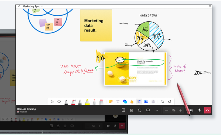Undo the last whiteboard action
This screenshot has height=135, width=221.
click(x=163, y=102)
